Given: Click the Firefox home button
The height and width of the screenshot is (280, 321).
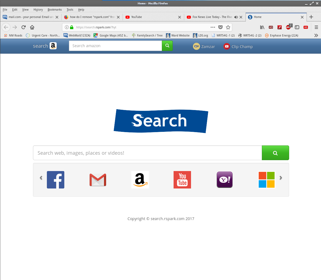Looking at the screenshot, I should (32, 27).
